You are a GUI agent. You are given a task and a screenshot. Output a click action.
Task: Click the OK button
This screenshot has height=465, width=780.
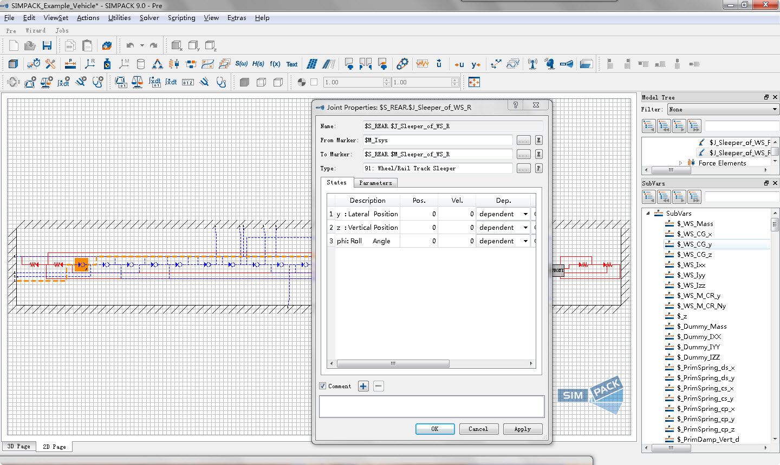435,429
